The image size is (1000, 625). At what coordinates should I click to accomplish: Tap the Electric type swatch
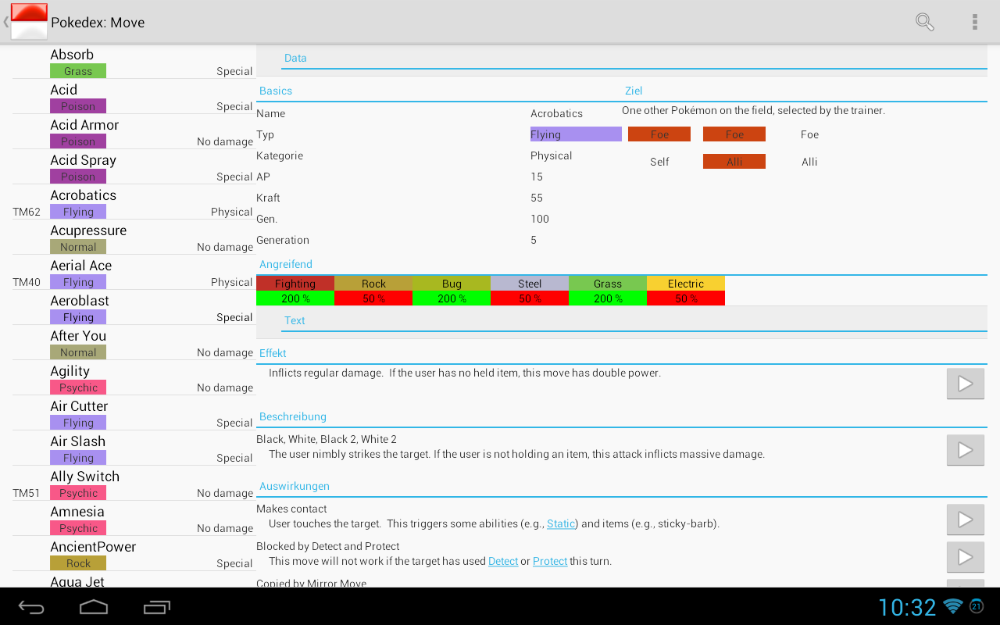tap(686, 284)
